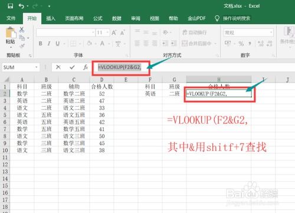Click the Comma Style icon

click(250, 43)
